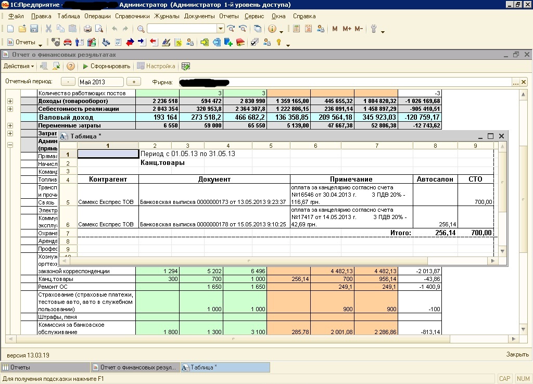The width and height of the screenshot is (533, 384).
Task: Increase report period with plus button
Action: pos(134,82)
